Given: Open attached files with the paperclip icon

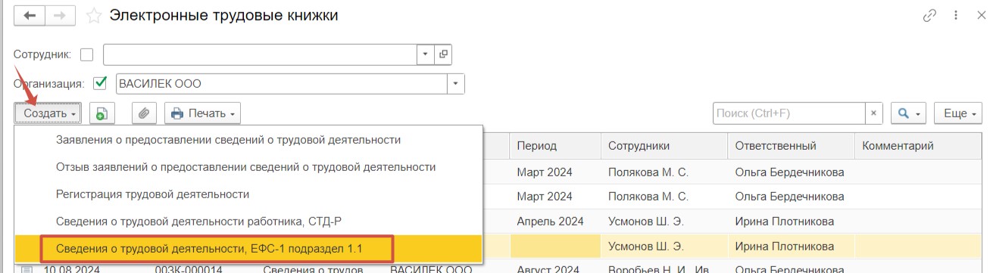Looking at the screenshot, I should click(x=144, y=113).
